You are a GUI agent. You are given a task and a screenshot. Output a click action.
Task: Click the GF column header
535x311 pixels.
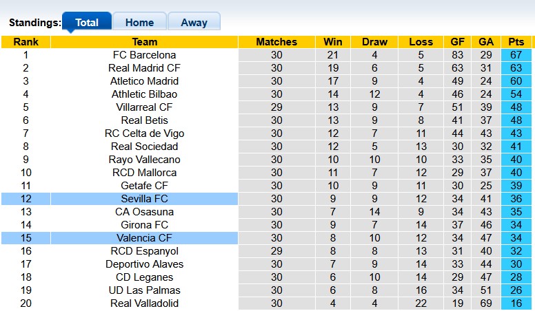[x=456, y=42]
